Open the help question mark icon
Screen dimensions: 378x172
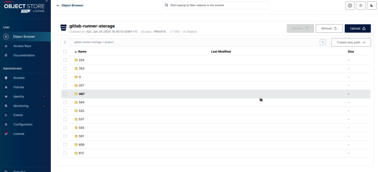pos(360,6)
